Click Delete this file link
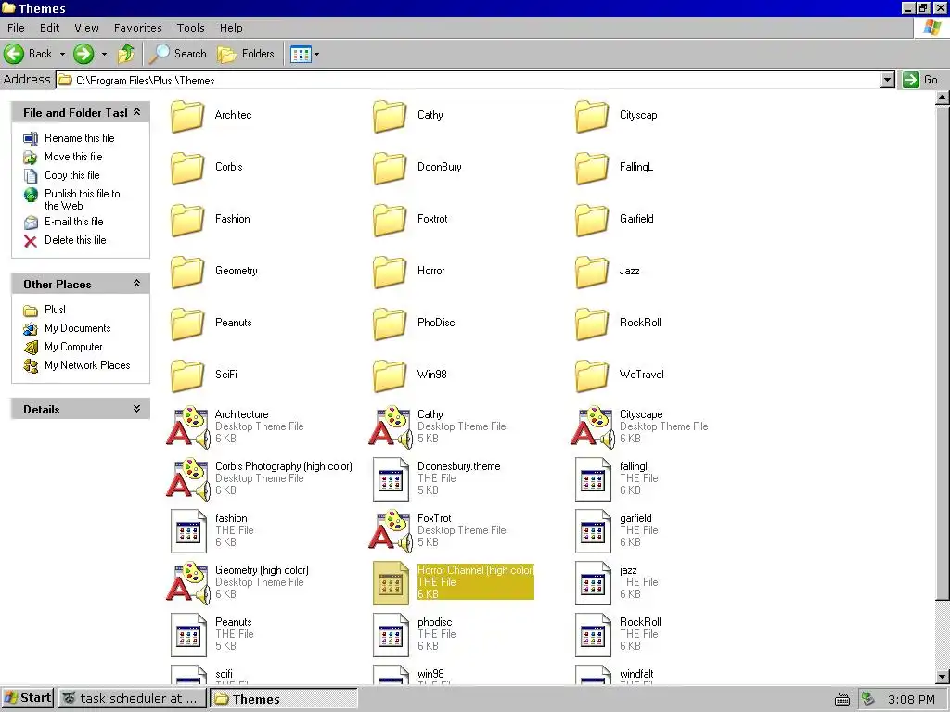 [x=75, y=240]
